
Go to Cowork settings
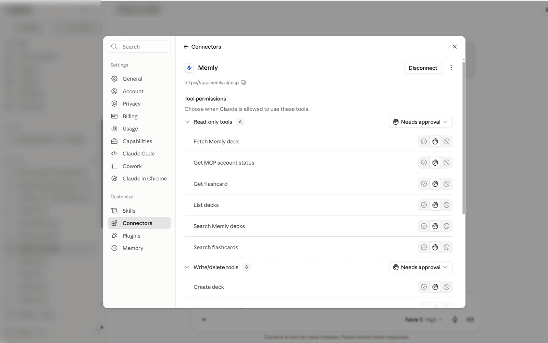tap(139, 166)
